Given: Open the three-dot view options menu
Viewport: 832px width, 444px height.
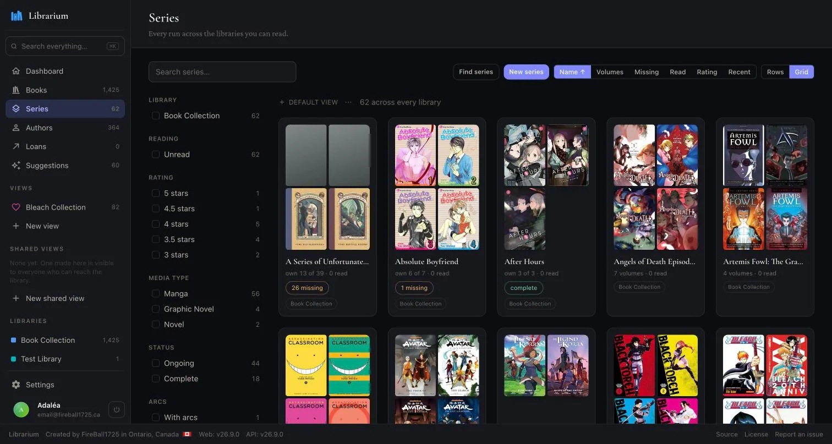Looking at the screenshot, I should pyautogui.click(x=348, y=102).
